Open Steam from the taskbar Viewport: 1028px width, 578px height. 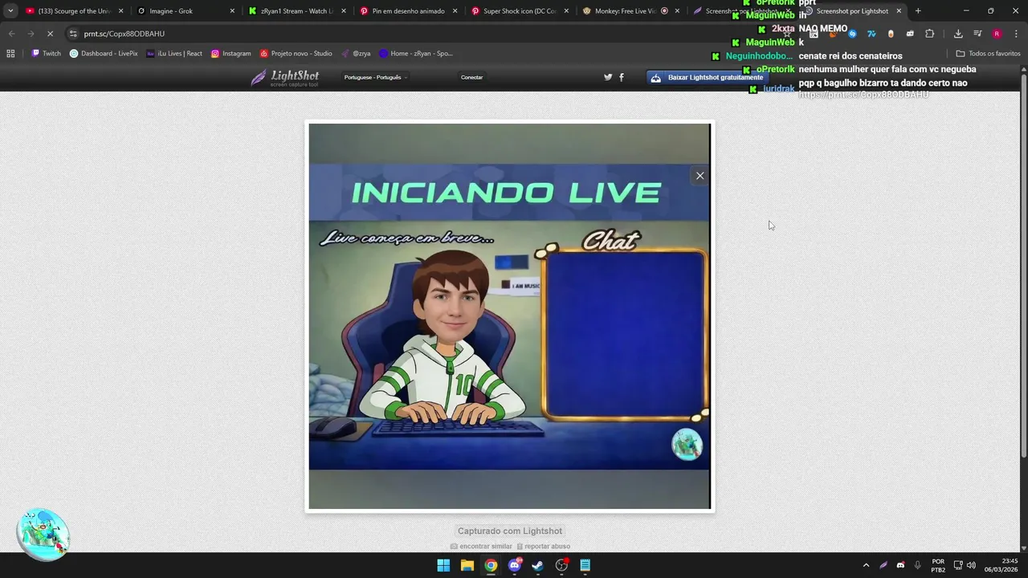point(538,565)
